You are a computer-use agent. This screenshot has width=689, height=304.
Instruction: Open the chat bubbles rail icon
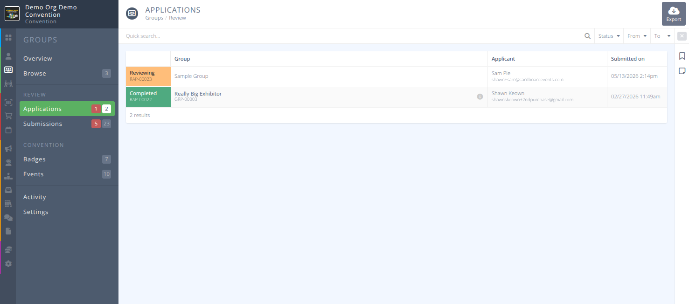coord(8,217)
